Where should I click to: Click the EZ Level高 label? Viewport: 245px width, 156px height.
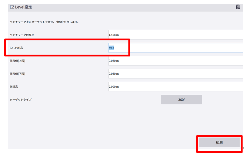click(x=16, y=48)
